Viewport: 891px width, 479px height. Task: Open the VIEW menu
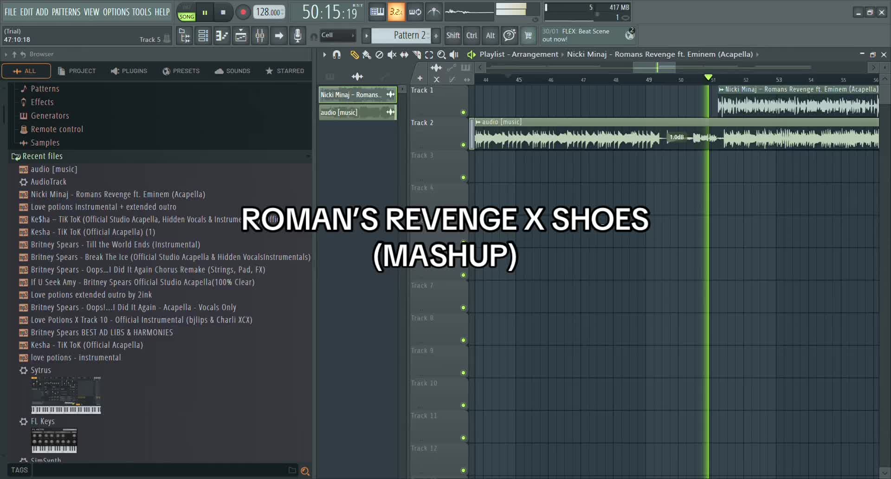(91, 12)
